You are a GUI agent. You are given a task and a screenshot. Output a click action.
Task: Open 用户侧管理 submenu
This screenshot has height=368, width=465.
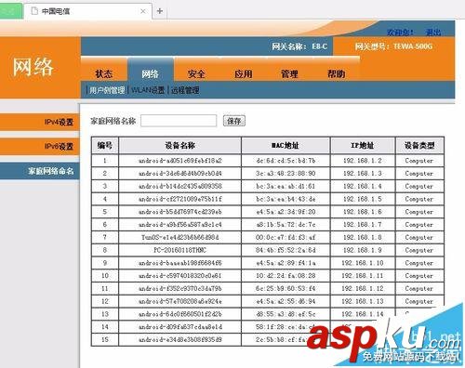point(107,90)
